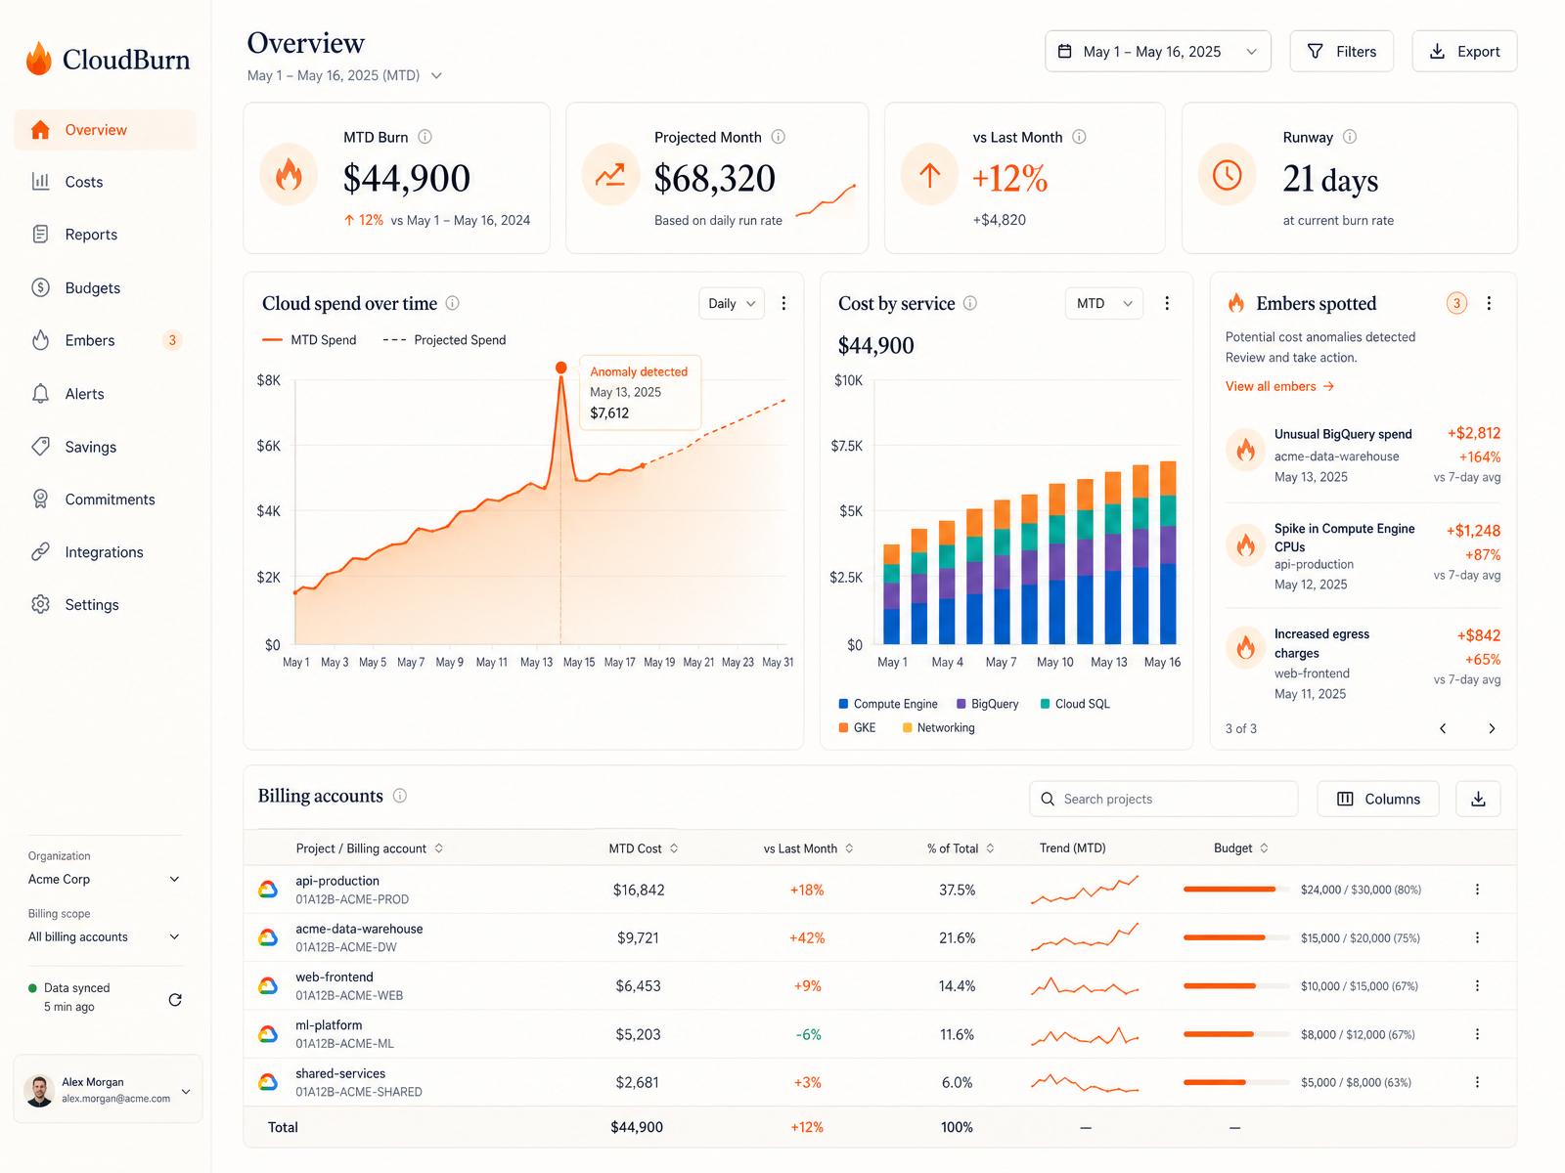The image size is (1565, 1173).
Task: Click the info icon beside Projected Month
Action: 778,137
